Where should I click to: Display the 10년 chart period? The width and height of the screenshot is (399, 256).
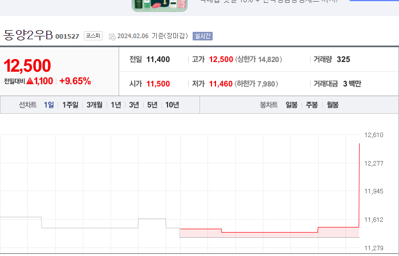(172, 105)
